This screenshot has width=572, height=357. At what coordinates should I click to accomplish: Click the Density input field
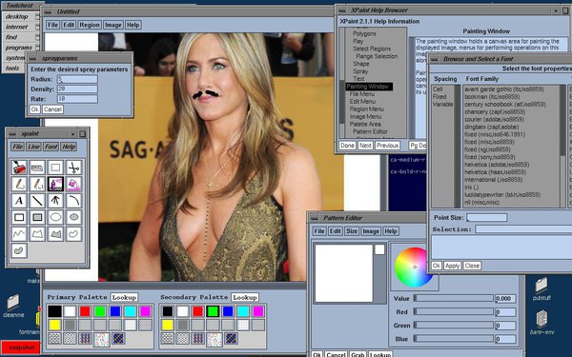click(x=77, y=89)
